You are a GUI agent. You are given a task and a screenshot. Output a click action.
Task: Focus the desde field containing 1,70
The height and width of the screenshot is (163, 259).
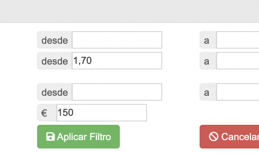click(x=117, y=61)
